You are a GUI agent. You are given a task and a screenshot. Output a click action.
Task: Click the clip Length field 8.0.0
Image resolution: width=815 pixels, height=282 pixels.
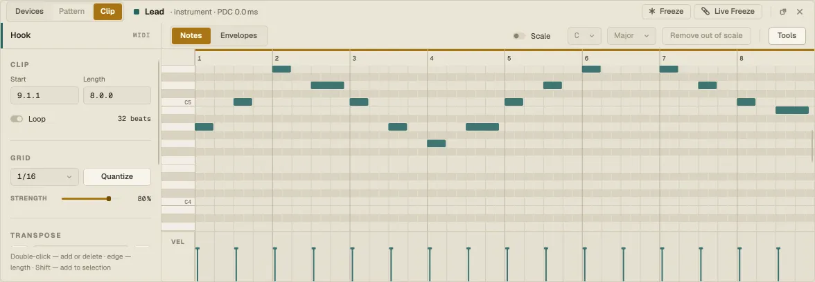(x=117, y=95)
